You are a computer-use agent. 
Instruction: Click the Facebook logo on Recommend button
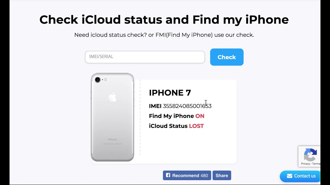tap(168, 175)
